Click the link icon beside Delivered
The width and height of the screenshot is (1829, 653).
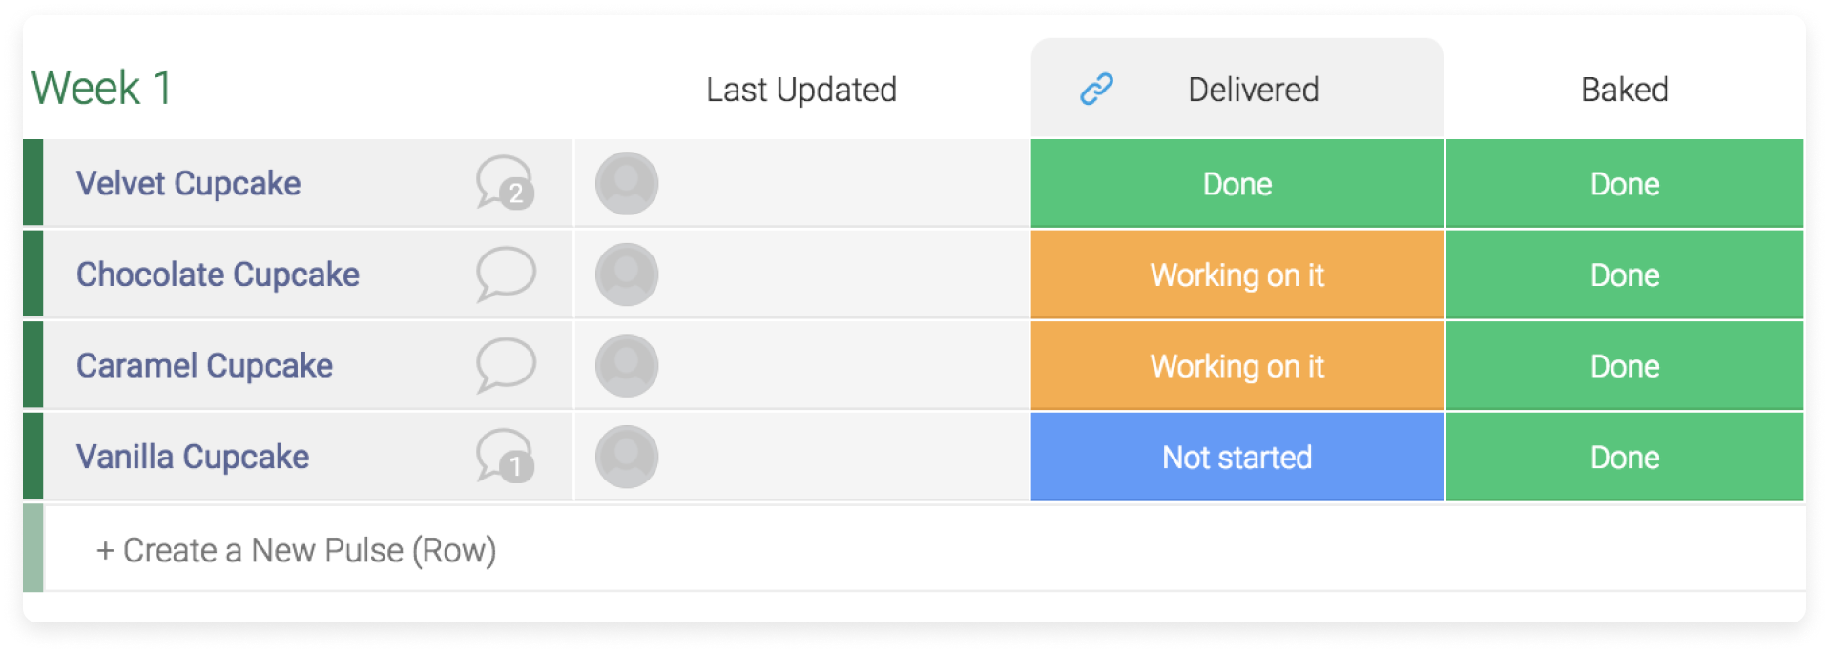pos(1096,89)
